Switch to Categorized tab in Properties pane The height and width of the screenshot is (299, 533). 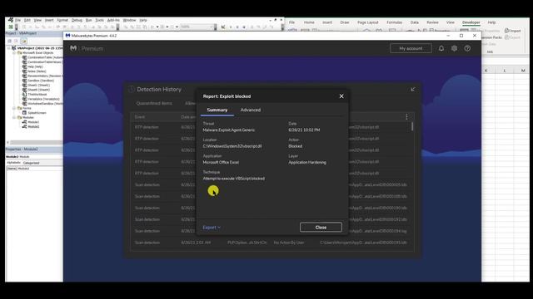click(31, 163)
